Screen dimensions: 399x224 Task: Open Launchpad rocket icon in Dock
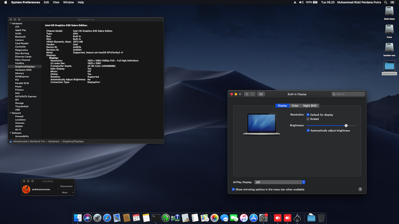pyautogui.click(x=97, y=218)
